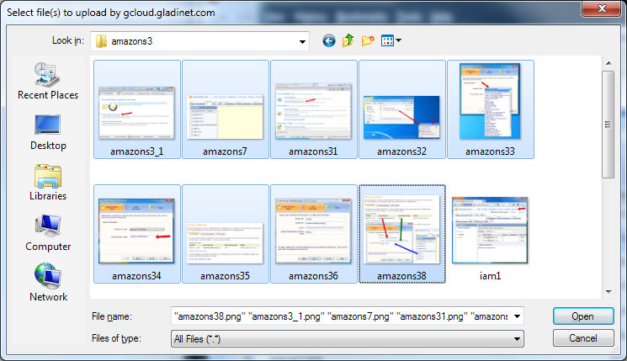The image size is (627, 361).
Task: Select the iam1 image file
Action: tap(491, 238)
